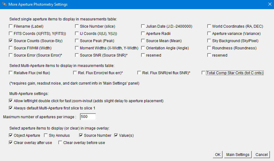The width and height of the screenshot is (274, 161).
Task: Enable Source Peak (Peak) option
Action: point(77,41)
